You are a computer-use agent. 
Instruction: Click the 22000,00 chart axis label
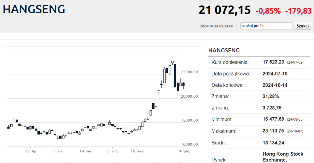coord(189,72)
